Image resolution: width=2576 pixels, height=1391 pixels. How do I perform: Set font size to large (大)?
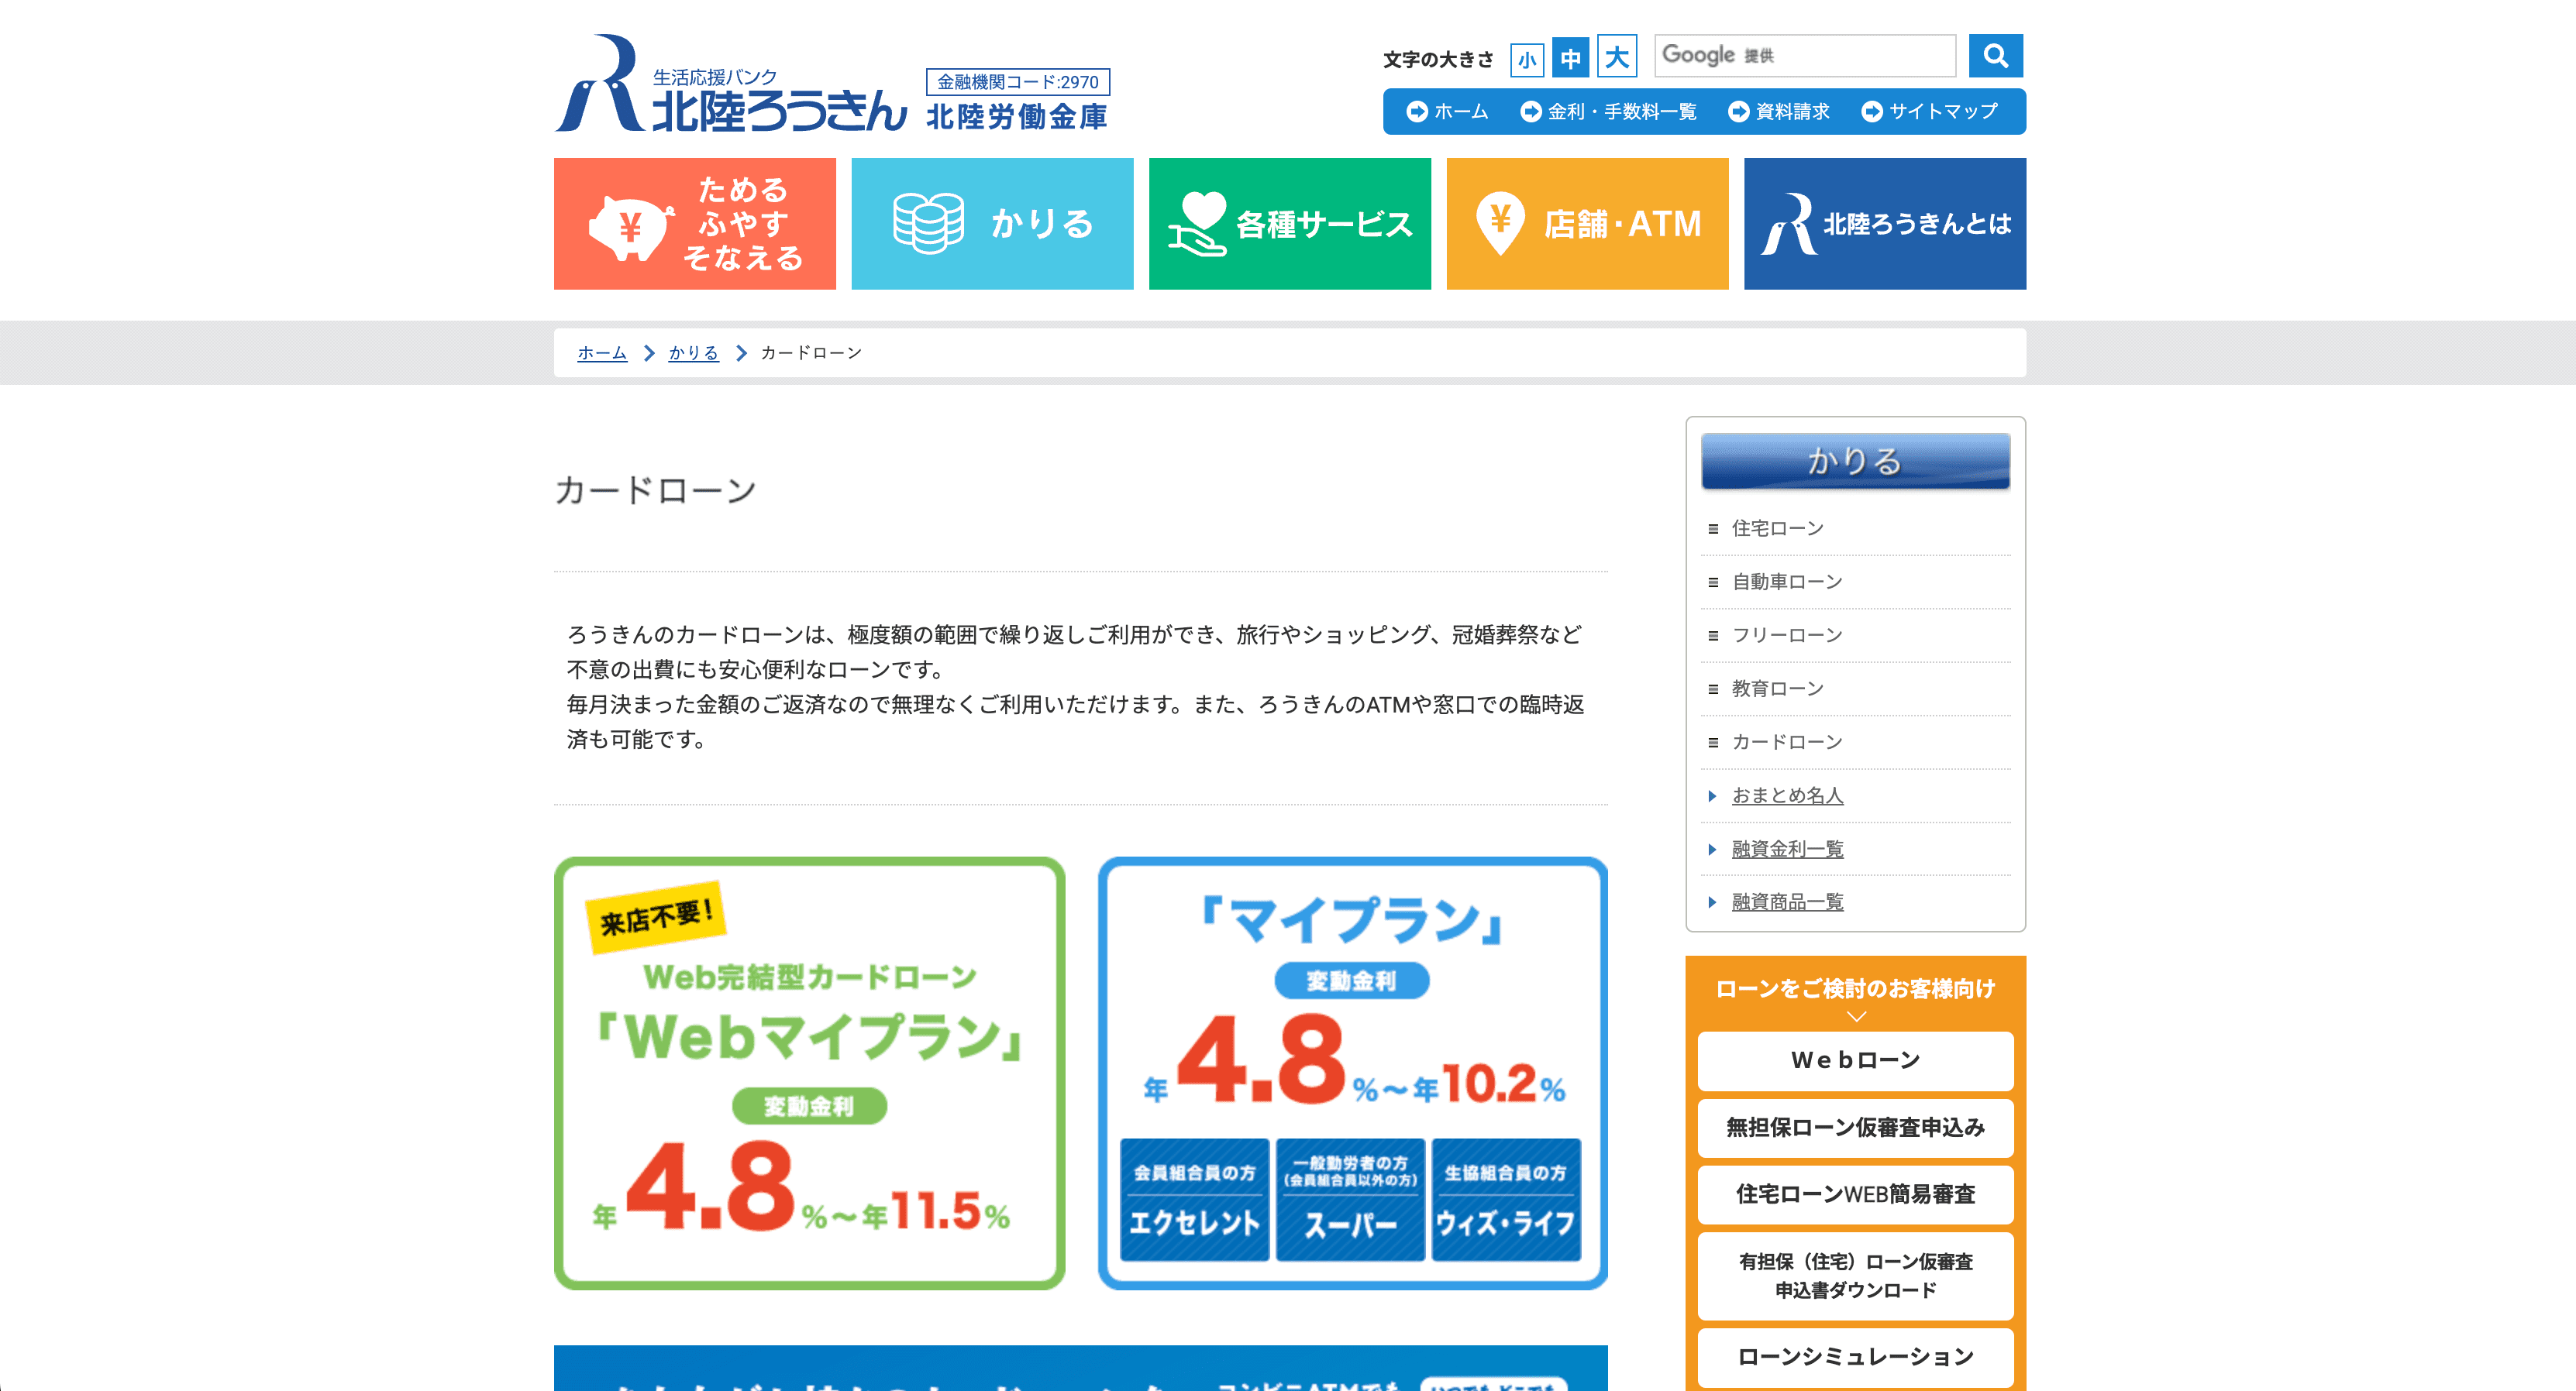click(x=1616, y=56)
